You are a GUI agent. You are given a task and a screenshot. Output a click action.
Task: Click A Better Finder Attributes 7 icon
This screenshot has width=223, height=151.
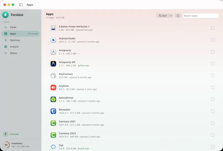pyautogui.click(x=53, y=28)
